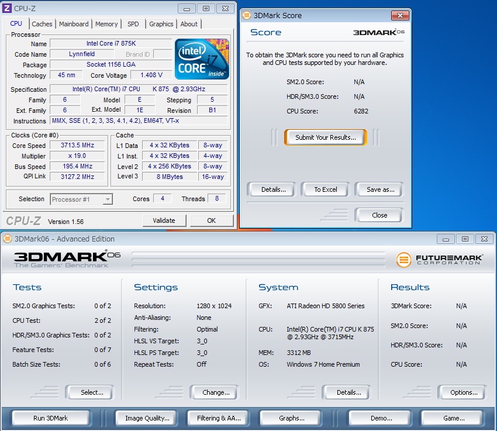This screenshot has height=431, width=497.
Task: Click Change... under Settings
Action: tap(216, 392)
